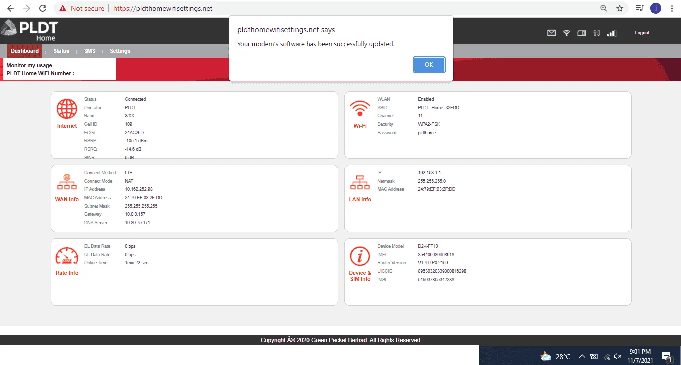Click the muted volume tray icon
This screenshot has width=681, height=365.
point(618,356)
